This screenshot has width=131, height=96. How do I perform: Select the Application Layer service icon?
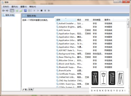(57, 44)
